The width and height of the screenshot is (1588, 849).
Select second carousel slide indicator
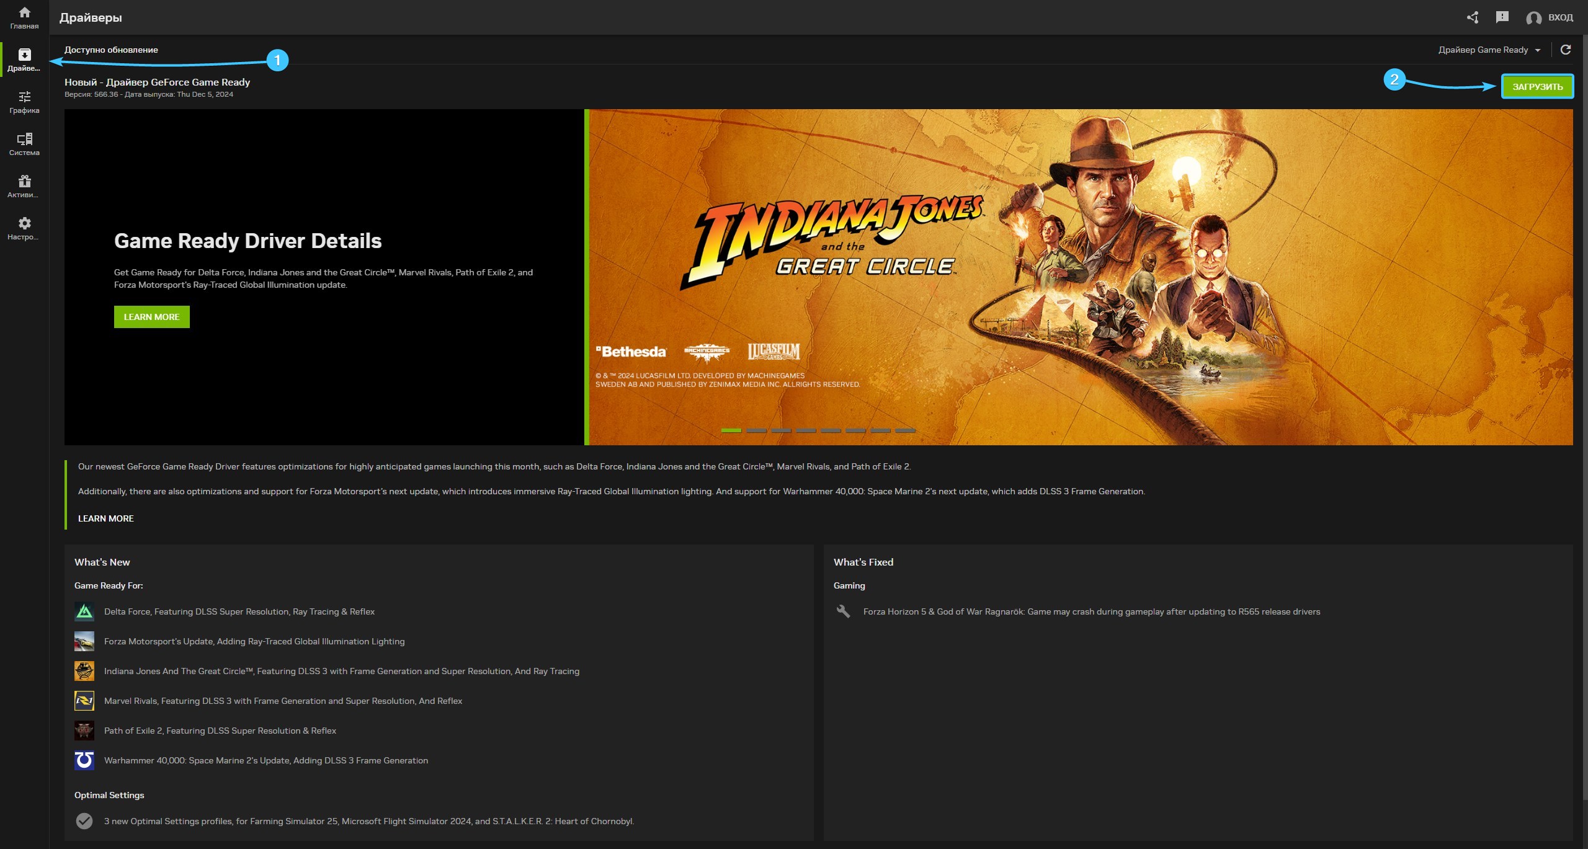756,430
